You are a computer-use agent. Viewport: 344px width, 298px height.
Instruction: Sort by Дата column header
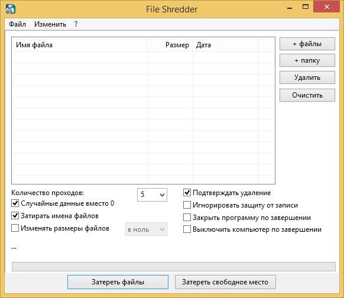226,45
